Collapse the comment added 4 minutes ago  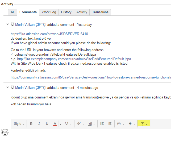click(x=7, y=87)
